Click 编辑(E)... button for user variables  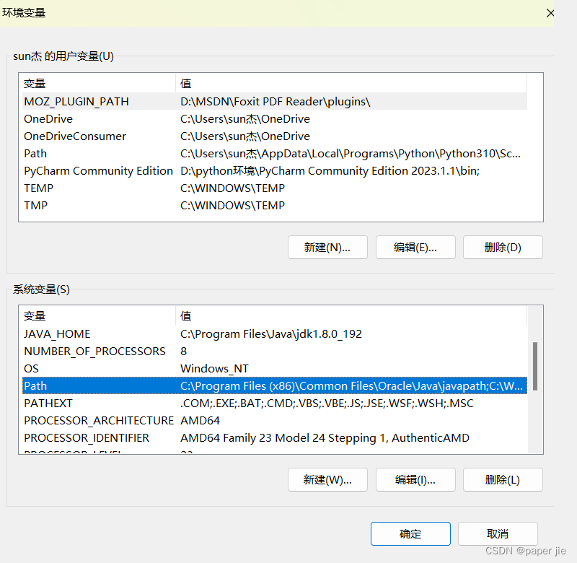[x=415, y=248]
